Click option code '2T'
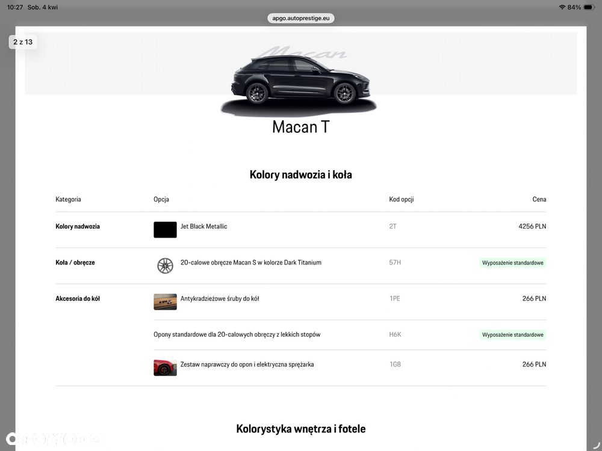The image size is (602, 451). pyautogui.click(x=393, y=226)
